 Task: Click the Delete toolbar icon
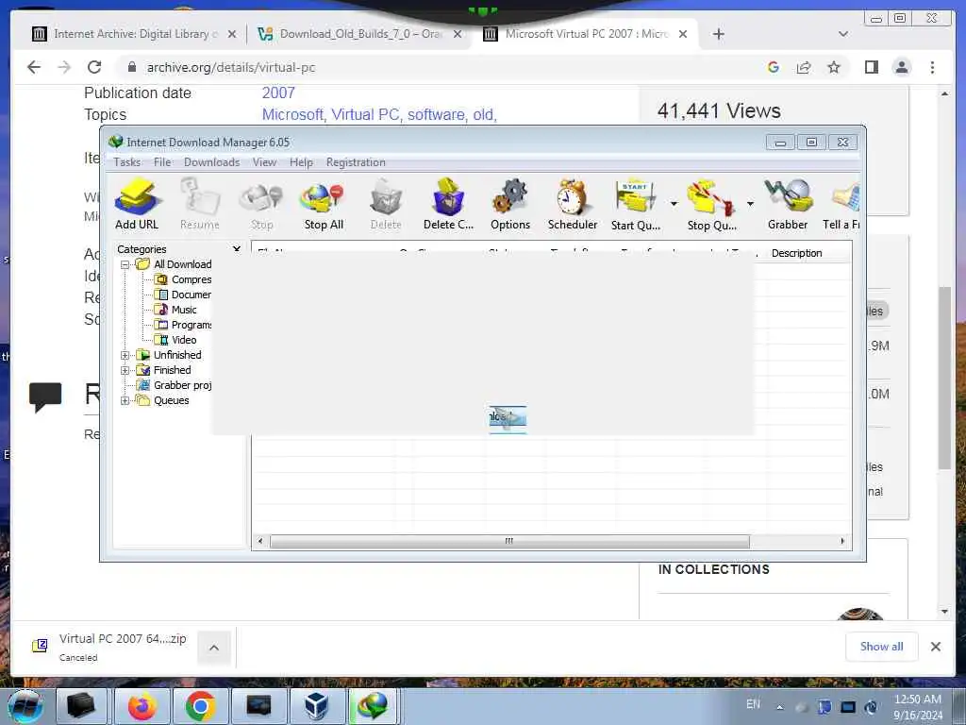tap(386, 204)
